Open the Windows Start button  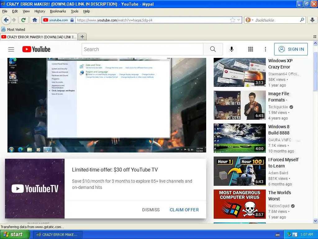15,235
